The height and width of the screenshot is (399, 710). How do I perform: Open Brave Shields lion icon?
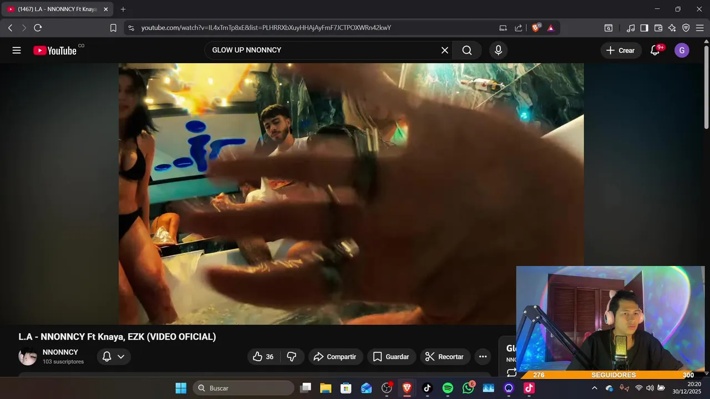pyautogui.click(x=536, y=28)
